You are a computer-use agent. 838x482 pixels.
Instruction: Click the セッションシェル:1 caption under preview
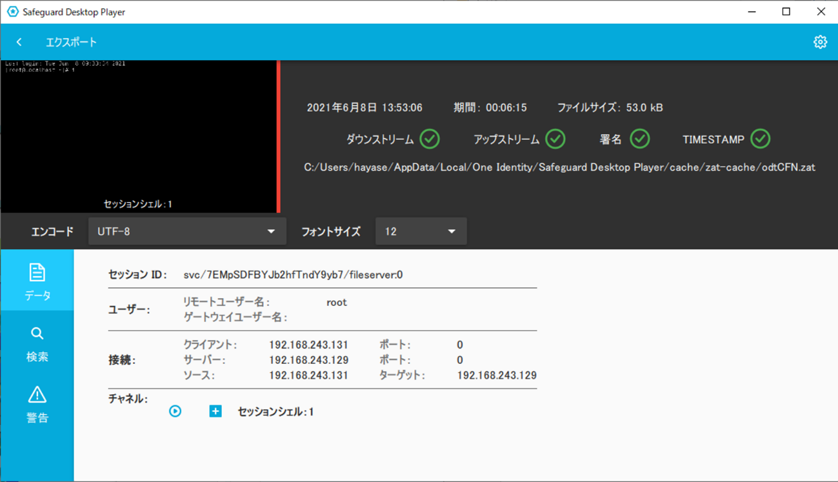coord(138,204)
